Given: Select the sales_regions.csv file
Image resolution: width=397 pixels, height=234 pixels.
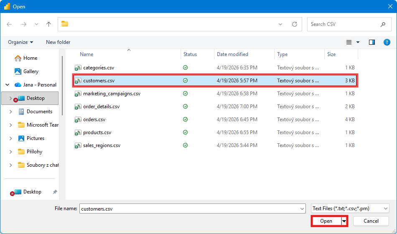Looking at the screenshot, I should (215, 145).
